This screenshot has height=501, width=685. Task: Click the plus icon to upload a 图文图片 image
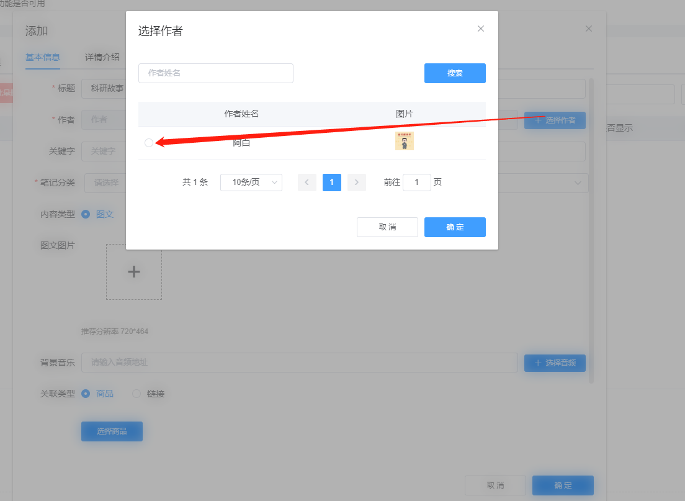133,272
